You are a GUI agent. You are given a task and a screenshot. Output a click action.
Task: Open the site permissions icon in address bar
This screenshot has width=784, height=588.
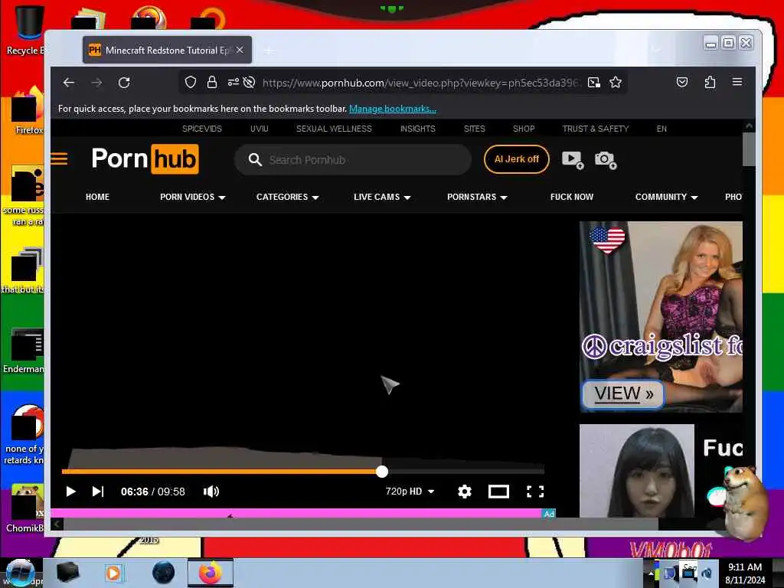tap(233, 83)
